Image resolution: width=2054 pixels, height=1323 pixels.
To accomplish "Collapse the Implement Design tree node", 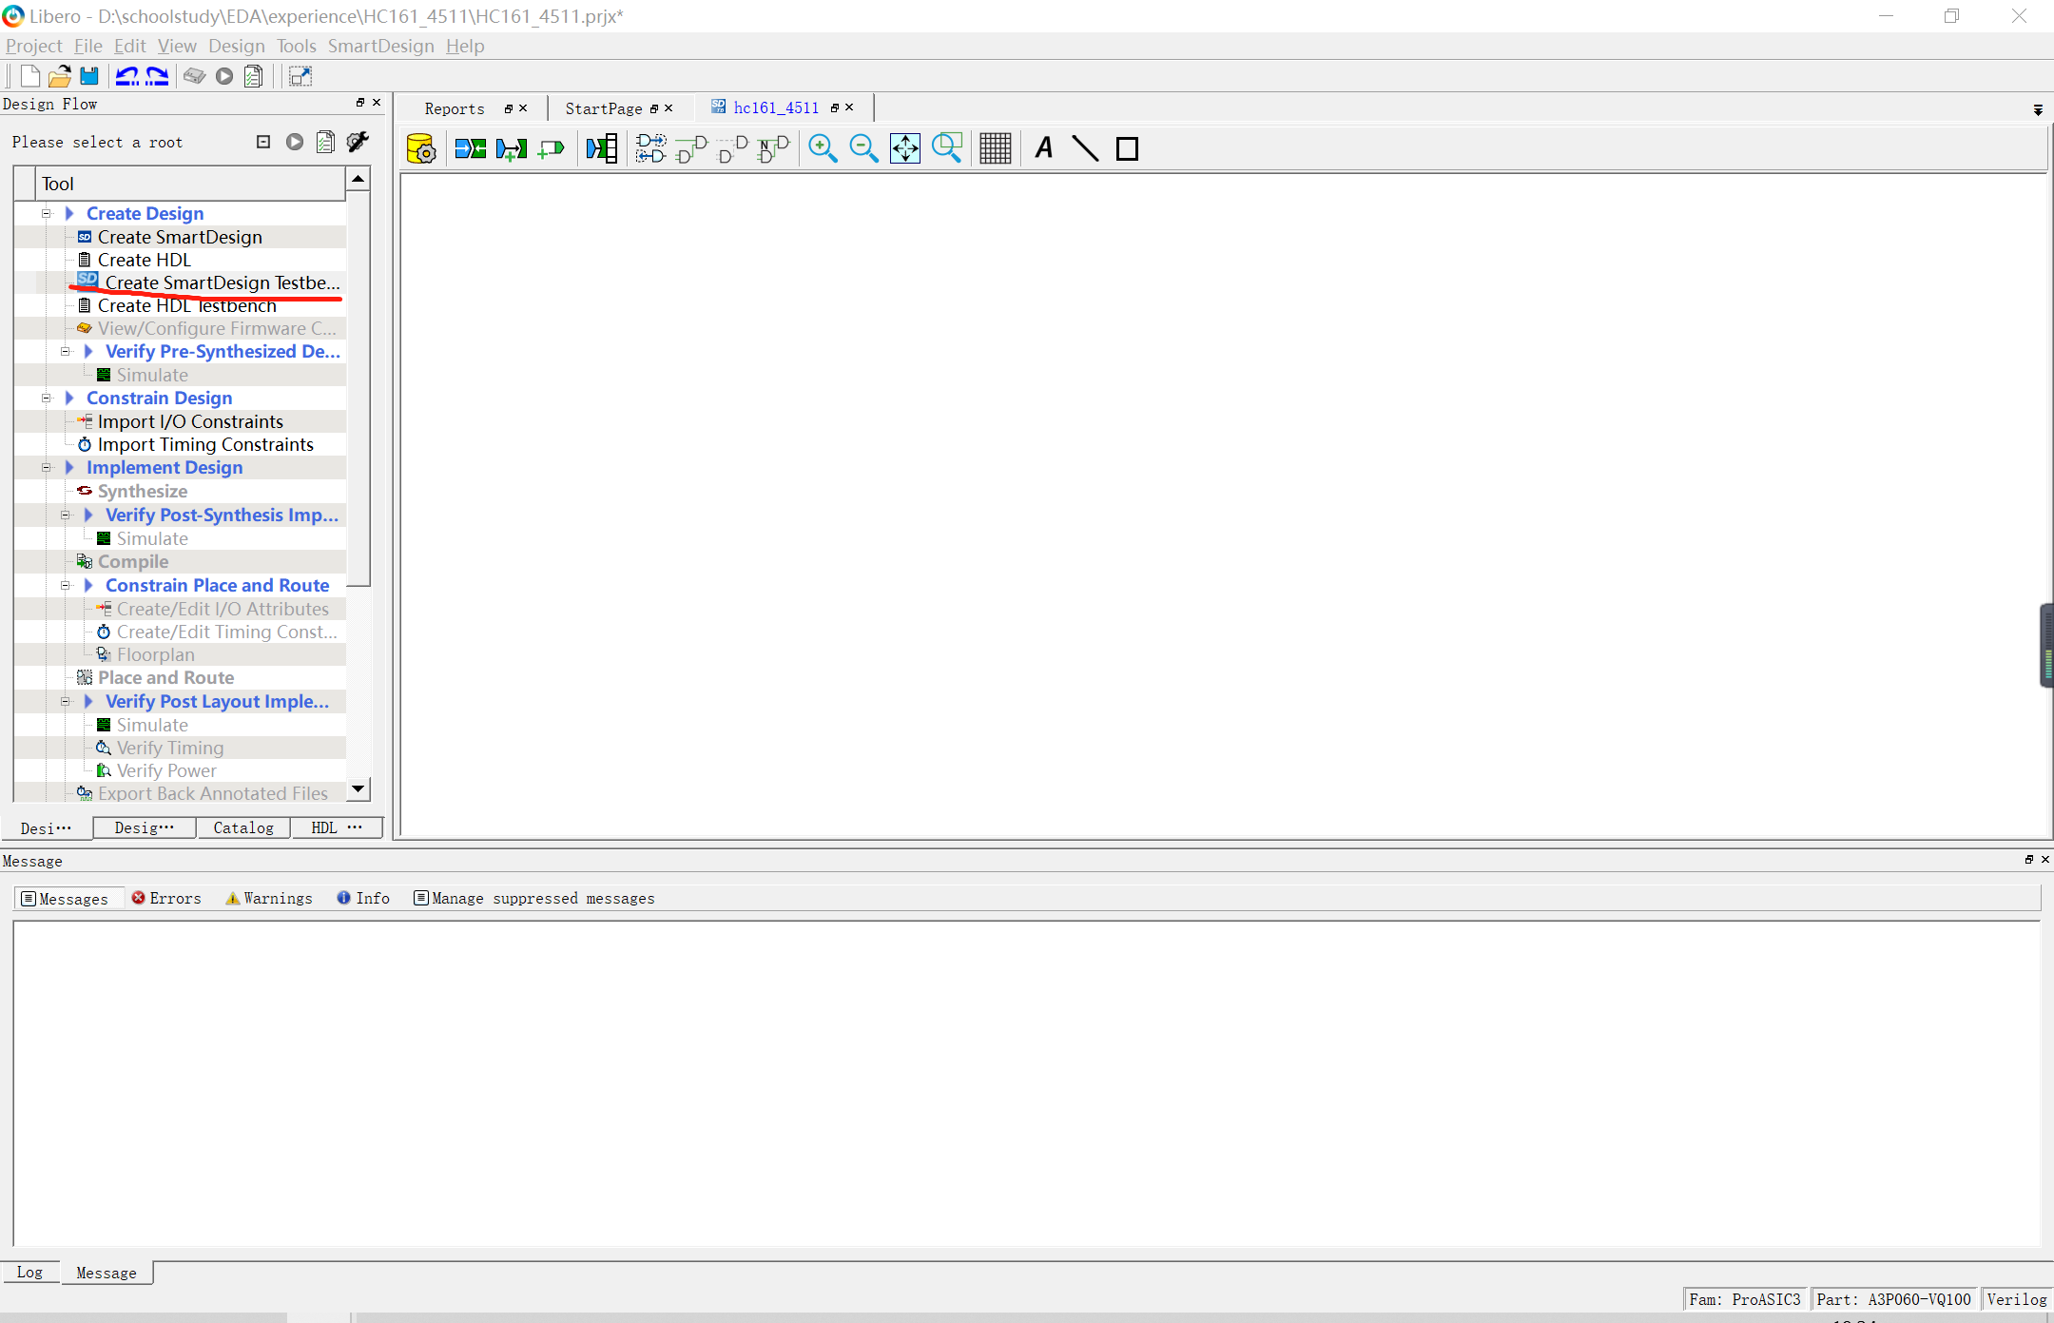I will point(46,467).
